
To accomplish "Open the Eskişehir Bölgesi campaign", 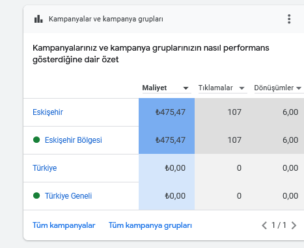I will [74, 140].
